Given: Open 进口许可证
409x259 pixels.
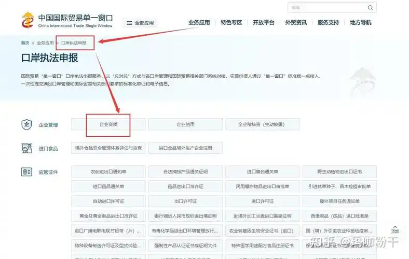Looking at the screenshot, I should click(263, 201).
